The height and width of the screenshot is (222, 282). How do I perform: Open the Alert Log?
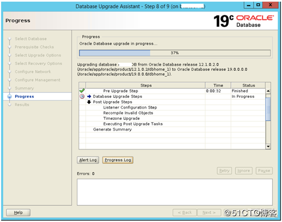pyautogui.click(x=88, y=160)
